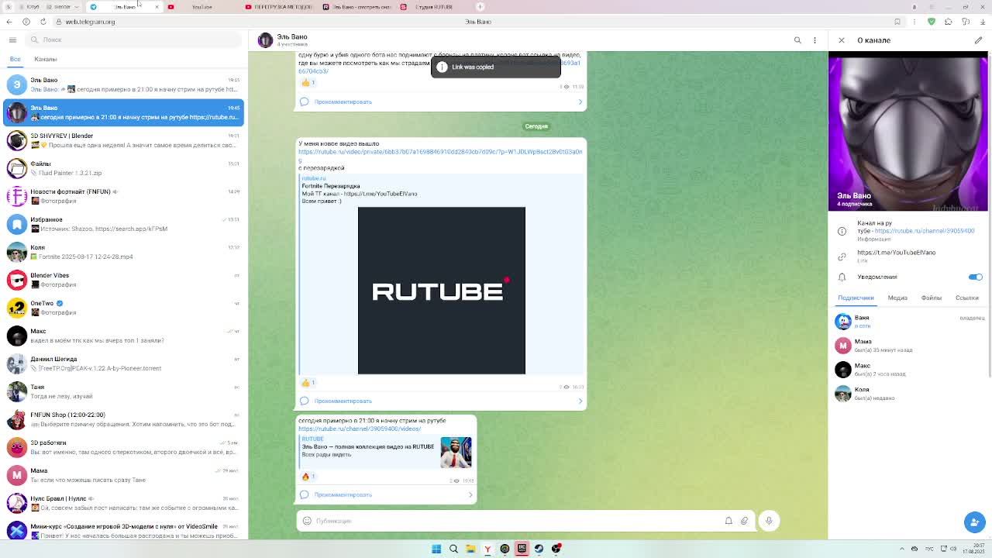Open the Избранное saved messages chat
Screen dimensions: 992x558
pyautogui.click(x=124, y=224)
